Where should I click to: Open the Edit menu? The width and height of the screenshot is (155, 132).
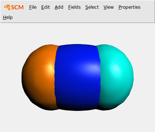pyautogui.click(x=46, y=7)
